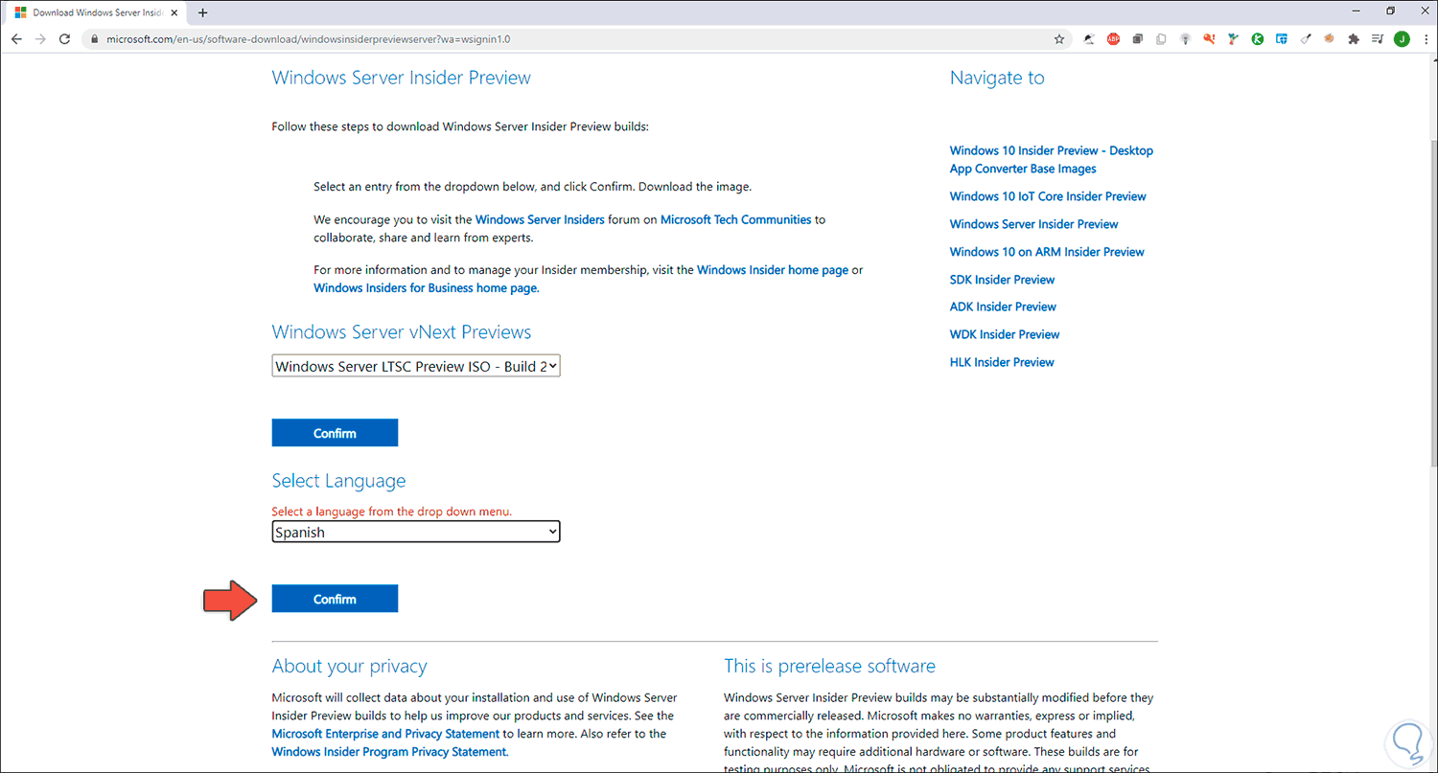Screen dimensions: 1438x773
Task: Open Windows Server Insider Preview sidebar link
Action: tap(1034, 224)
